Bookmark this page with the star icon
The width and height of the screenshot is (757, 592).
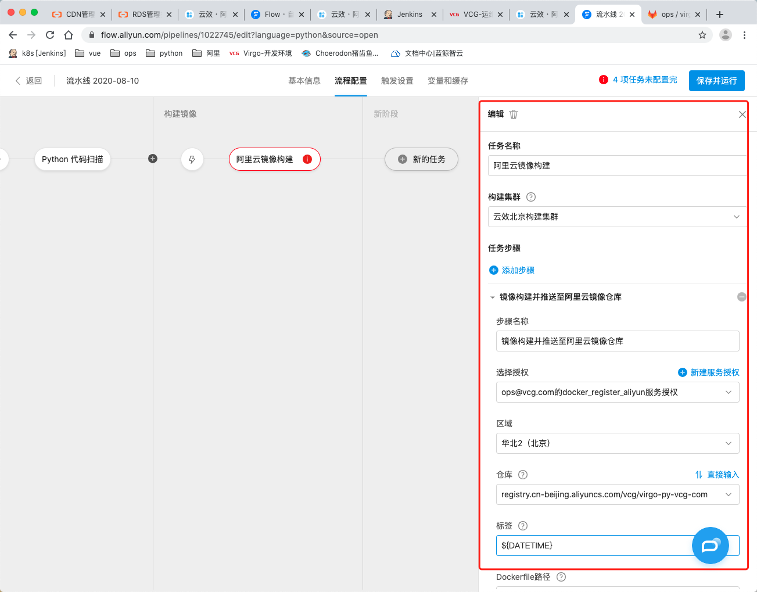(x=702, y=35)
